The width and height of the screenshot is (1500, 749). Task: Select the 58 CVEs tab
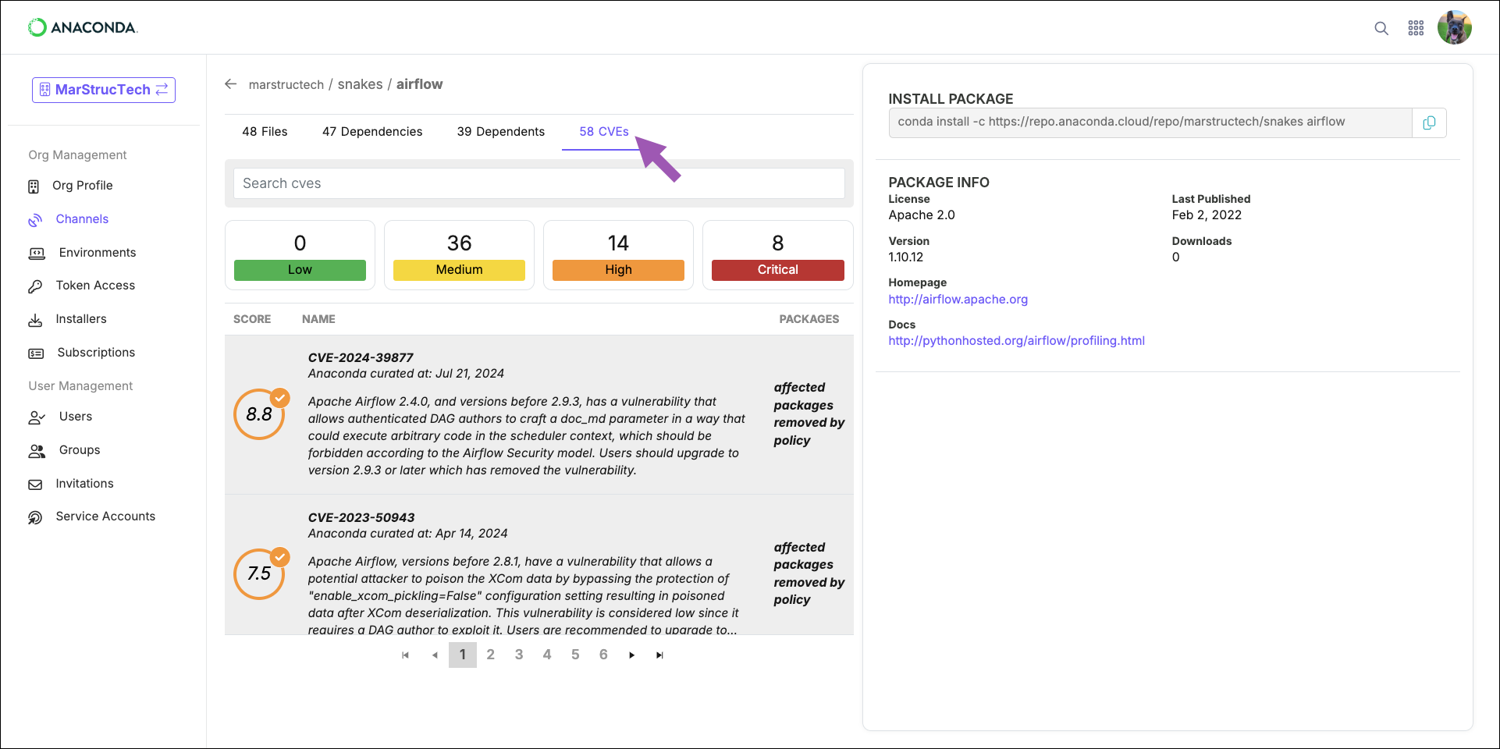604,132
